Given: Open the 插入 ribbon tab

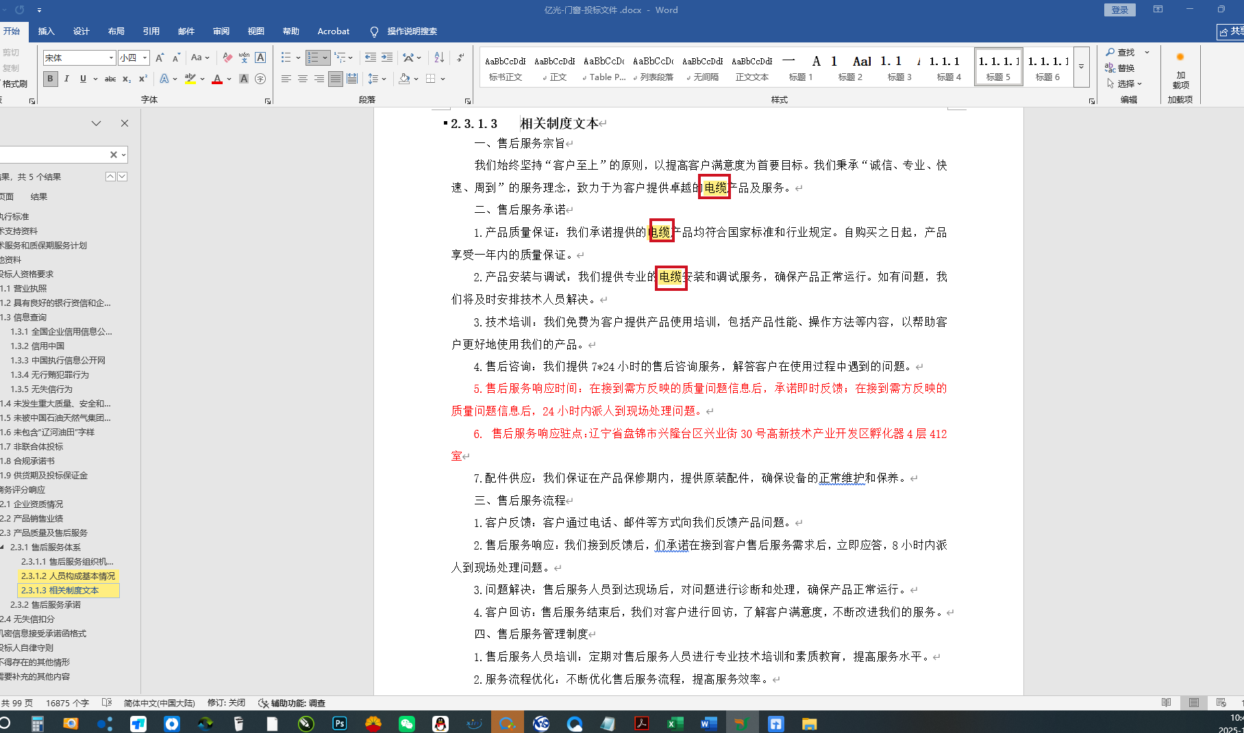Looking at the screenshot, I should click(x=46, y=31).
